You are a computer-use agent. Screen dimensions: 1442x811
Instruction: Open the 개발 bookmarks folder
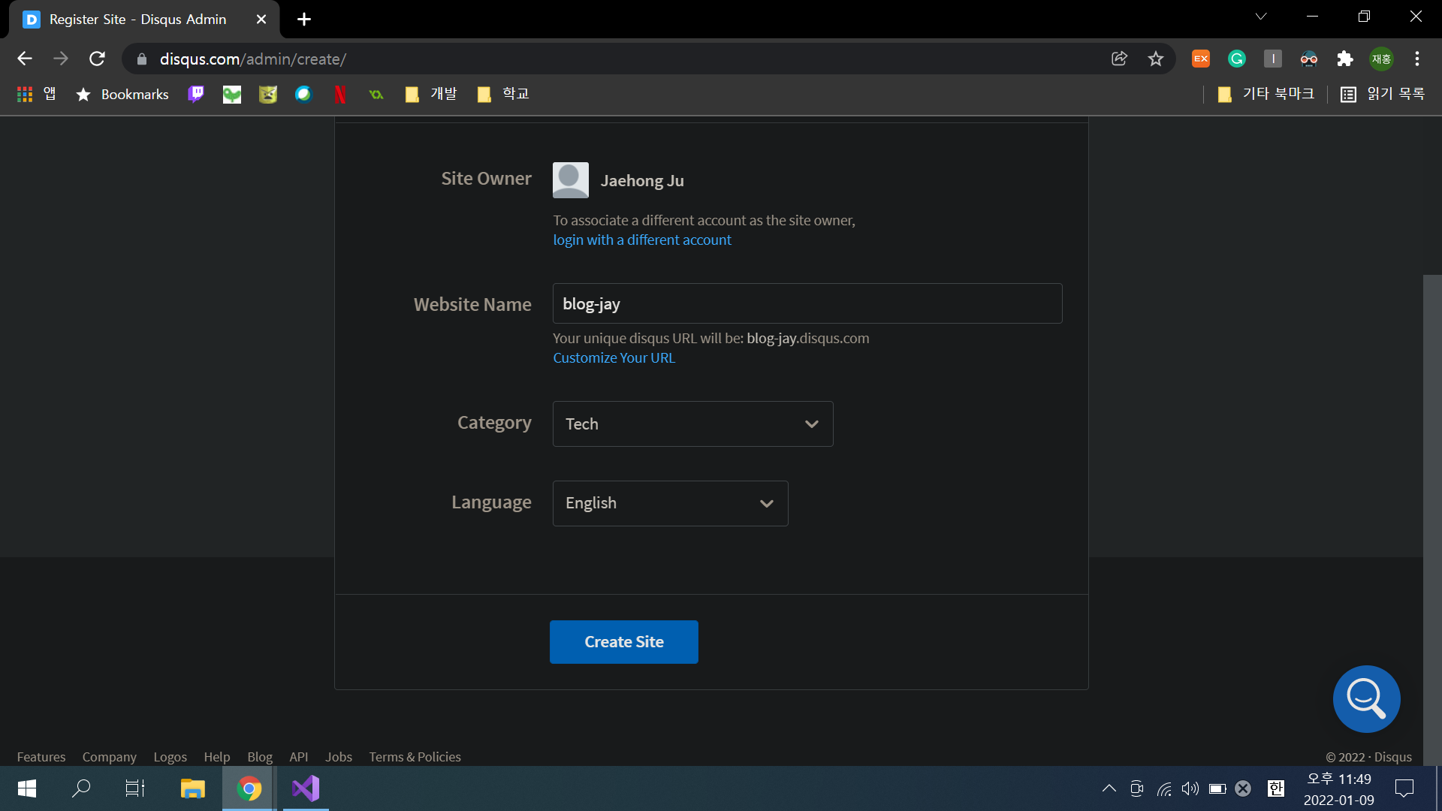[431, 94]
